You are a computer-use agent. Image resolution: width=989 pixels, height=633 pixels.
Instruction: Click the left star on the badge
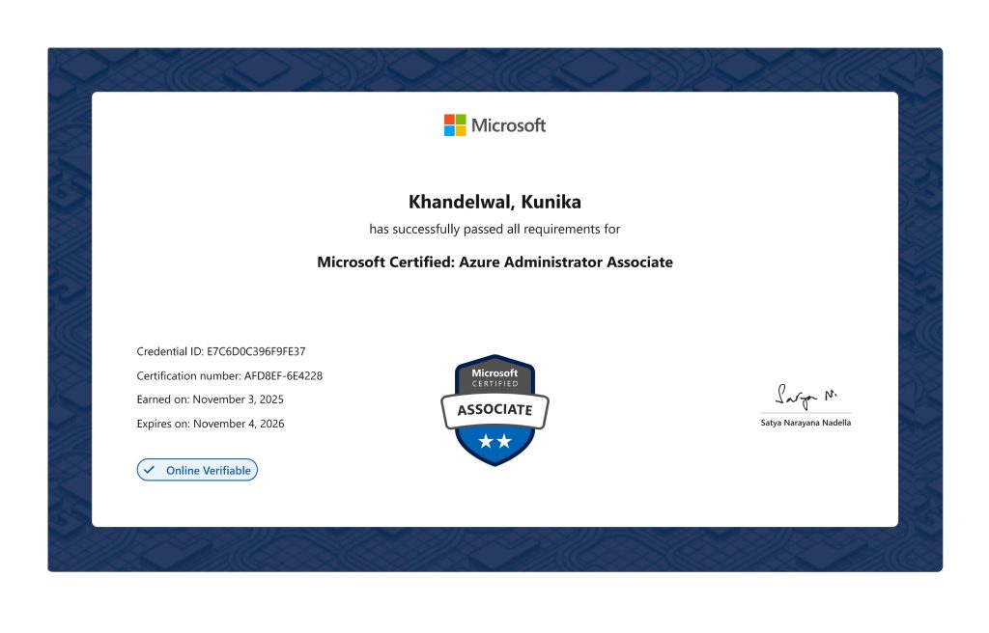click(x=486, y=441)
